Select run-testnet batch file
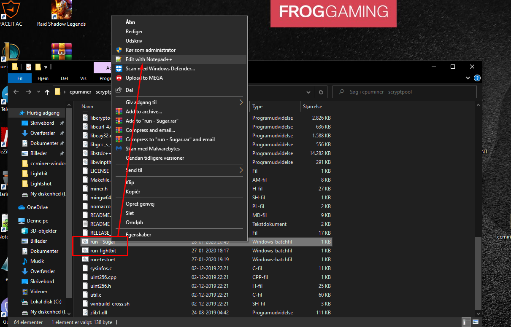The width and height of the screenshot is (511, 327). 103,260
